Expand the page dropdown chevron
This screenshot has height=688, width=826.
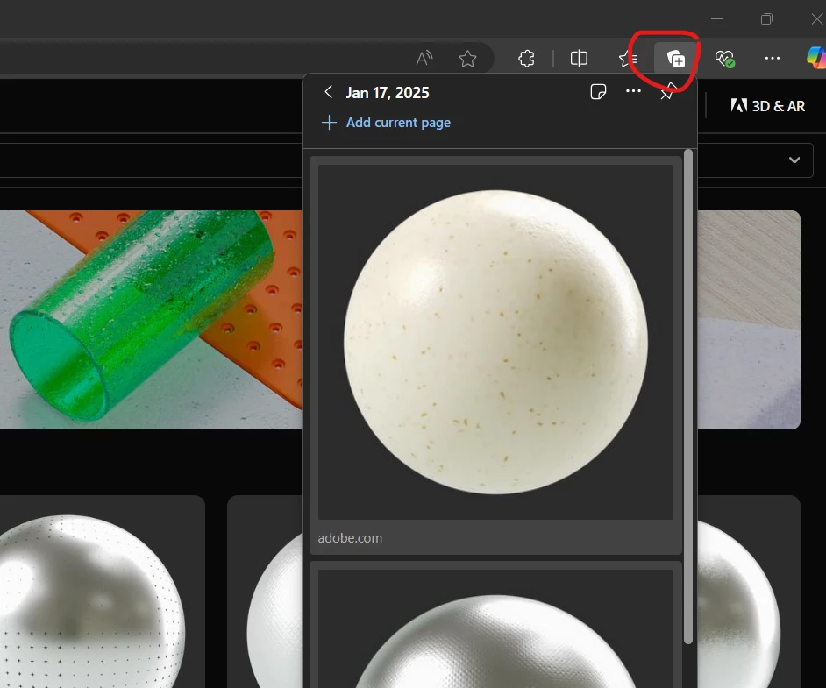tap(794, 160)
